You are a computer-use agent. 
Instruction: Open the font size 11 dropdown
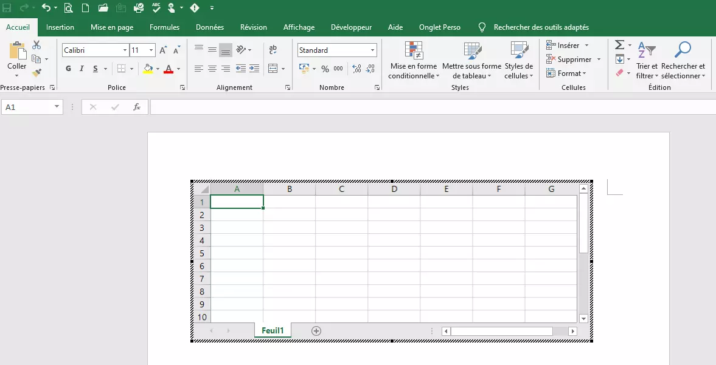click(x=151, y=50)
